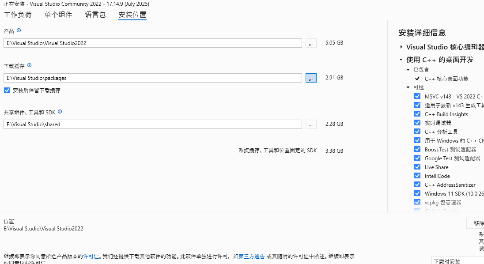This screenshot has height=264, width=484.
Task: Uncheck C++ AddressSanitizer component
Action: point(417,185)
